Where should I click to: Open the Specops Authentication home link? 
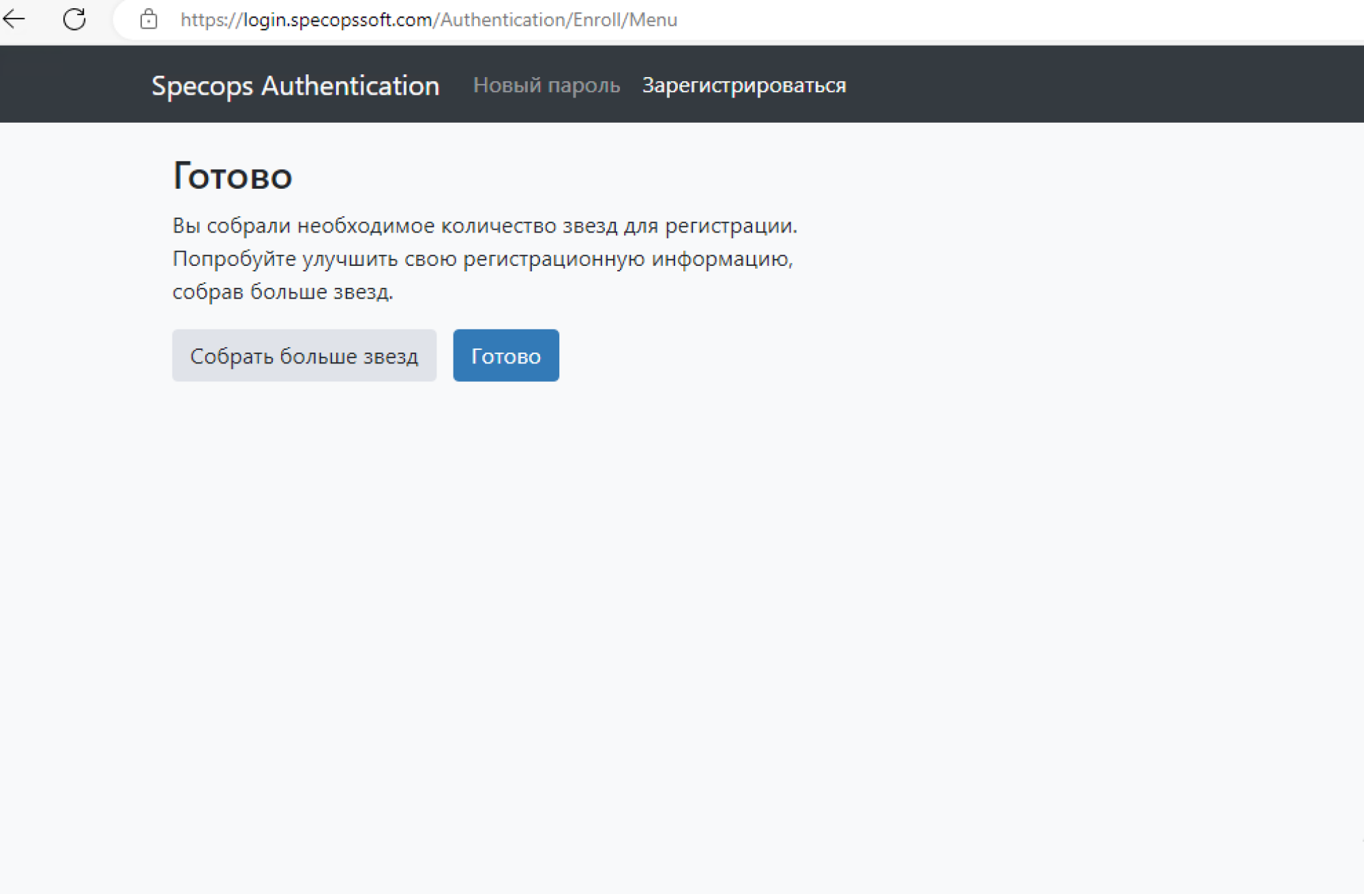coord(295,85)
